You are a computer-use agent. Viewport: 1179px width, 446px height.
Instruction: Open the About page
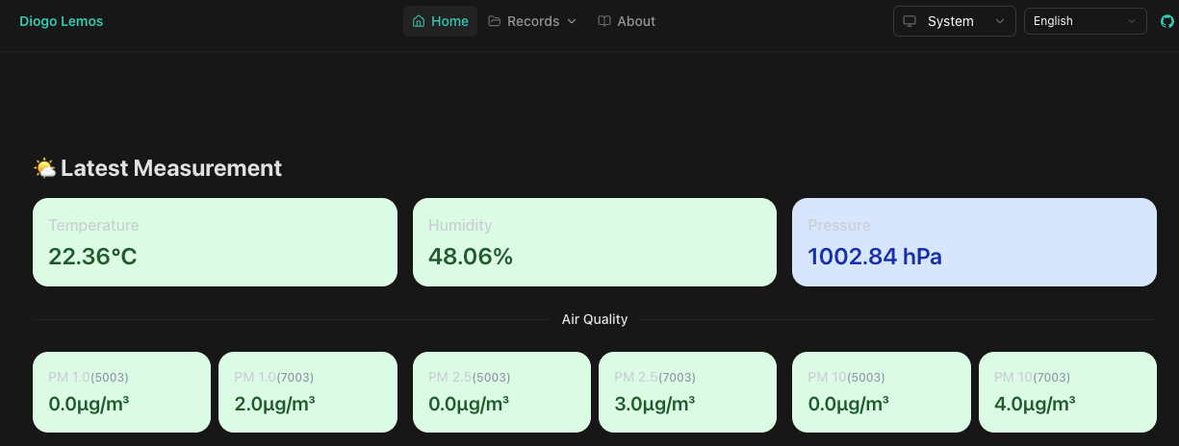pos(627,21)
